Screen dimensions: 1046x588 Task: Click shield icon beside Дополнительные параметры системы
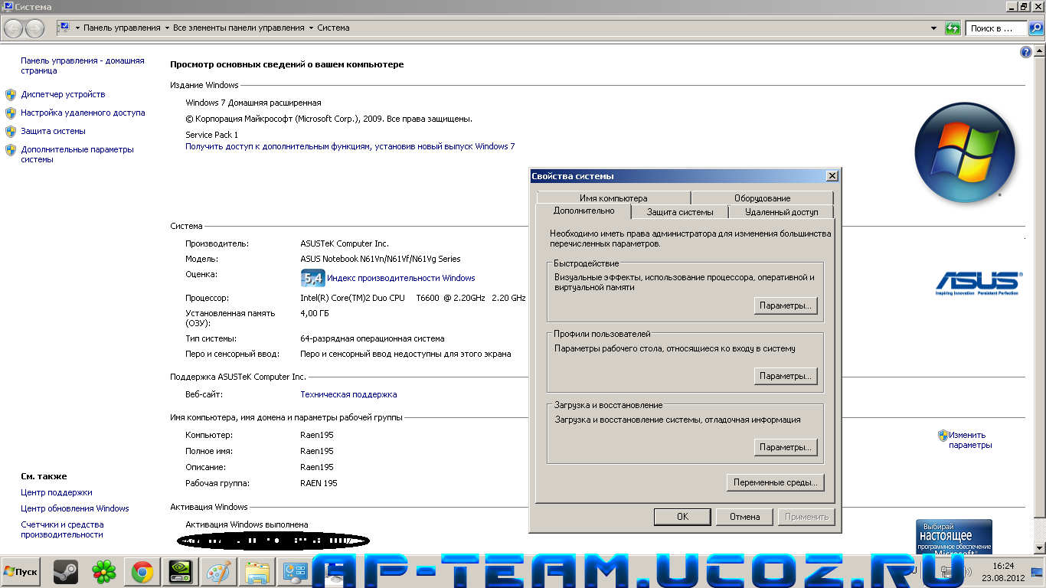click(11, 150)
